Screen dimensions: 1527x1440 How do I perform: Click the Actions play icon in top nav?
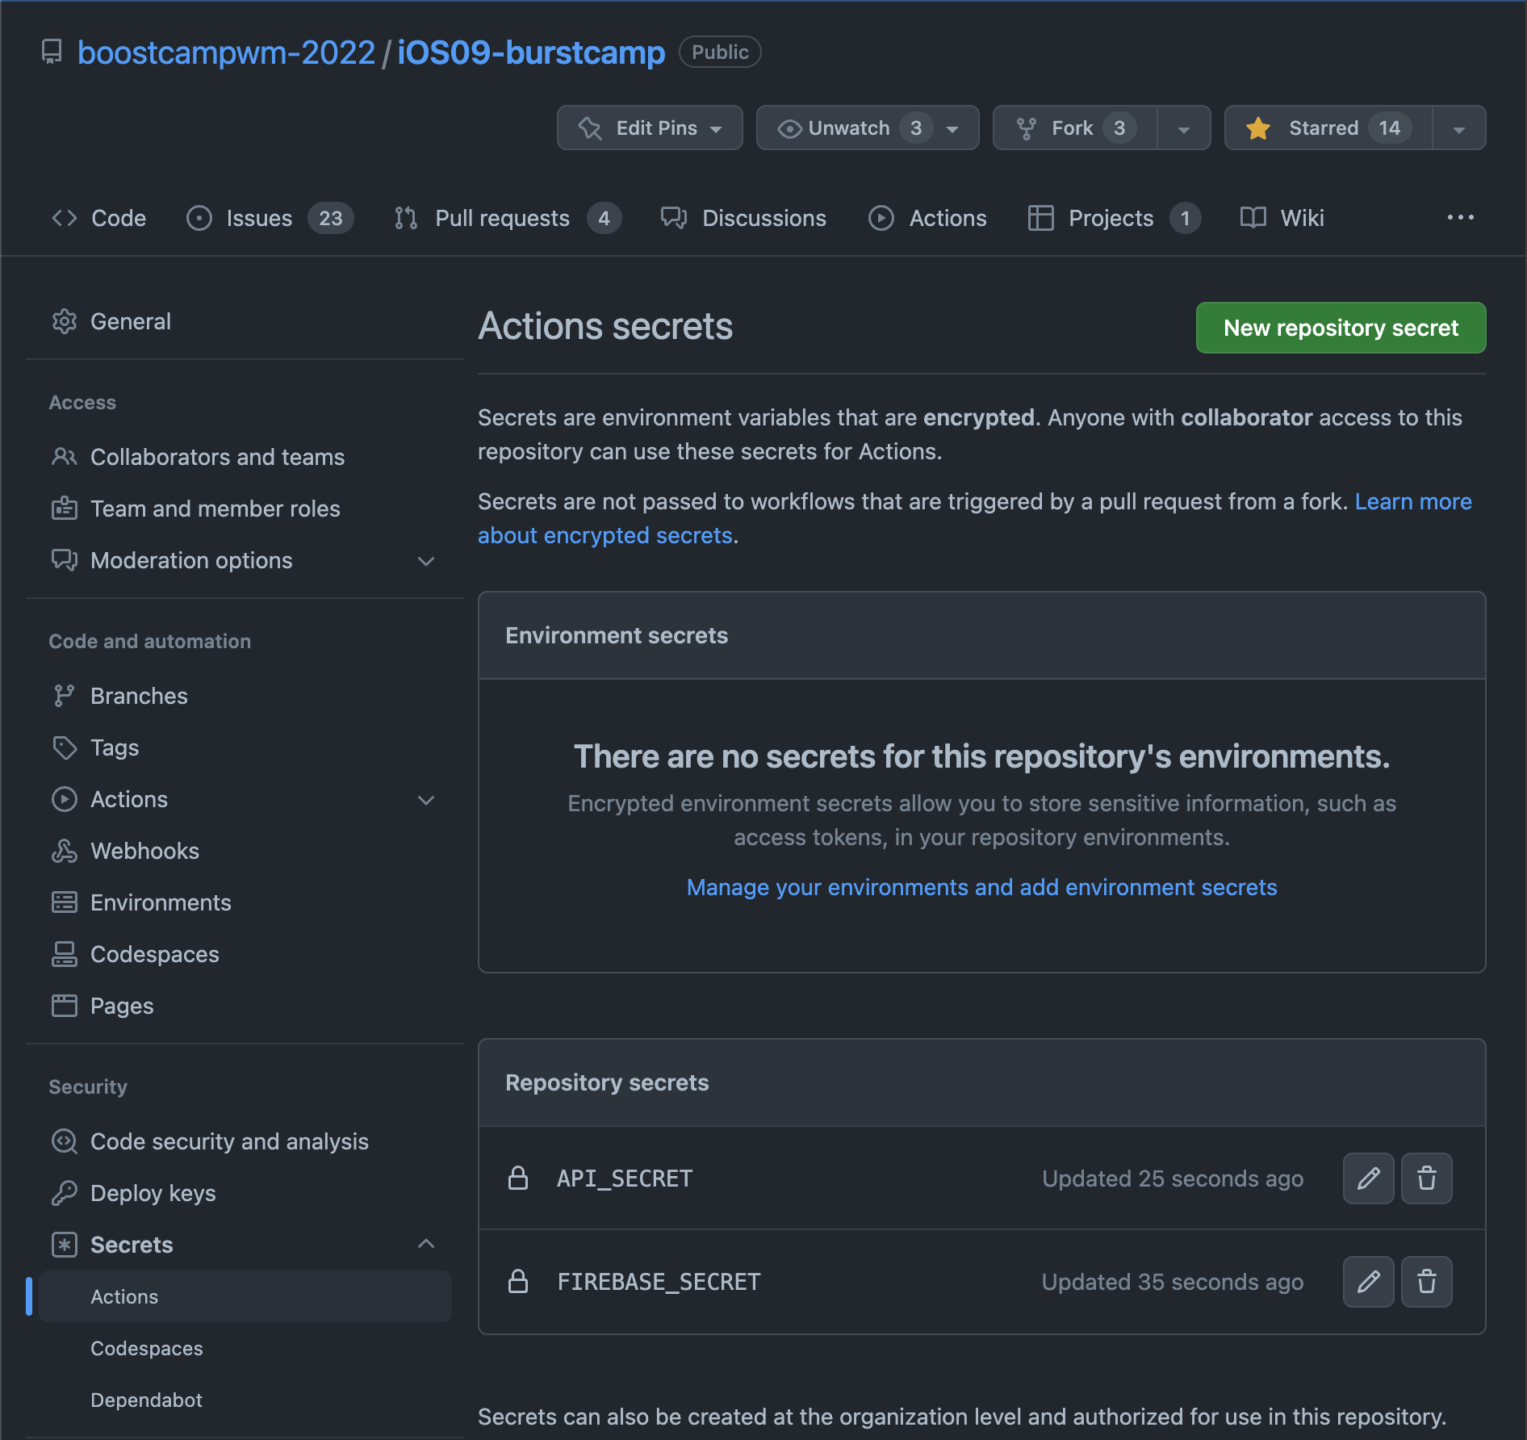[881, 218]
